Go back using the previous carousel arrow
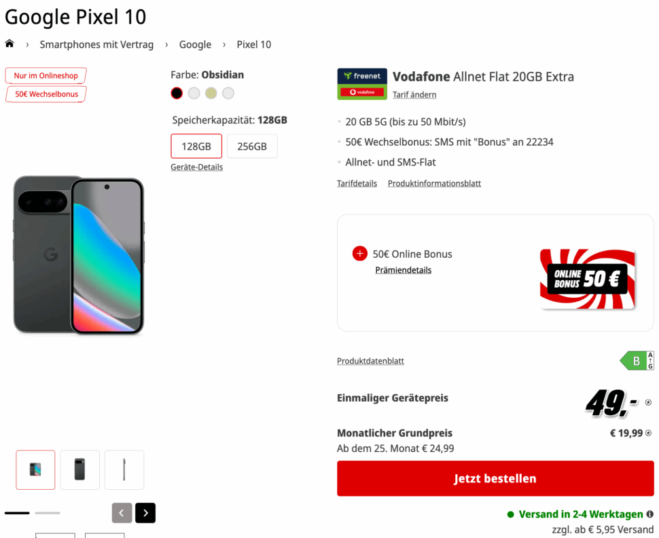This screenshot has height=538, width=659. [x=122, y=513]
